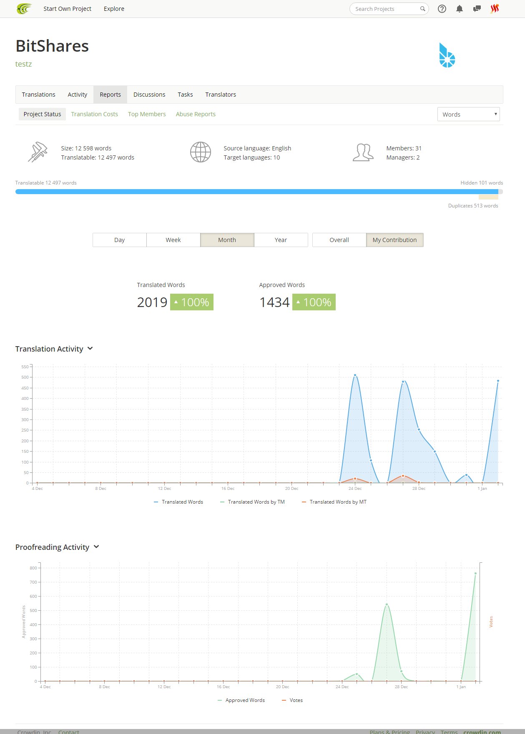This screenshot has height=734, width=525.
Task: Open the Explore link
Action: pyautogui.click(x=114, y=9)
